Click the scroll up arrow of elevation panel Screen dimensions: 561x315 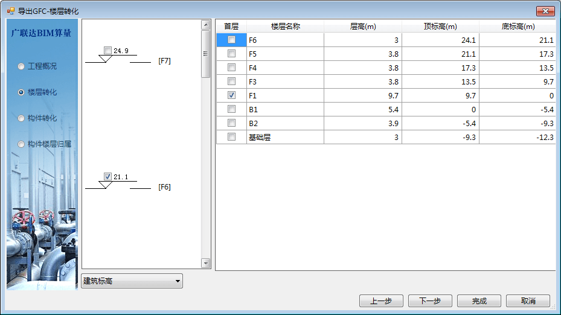tap(205, 25)
